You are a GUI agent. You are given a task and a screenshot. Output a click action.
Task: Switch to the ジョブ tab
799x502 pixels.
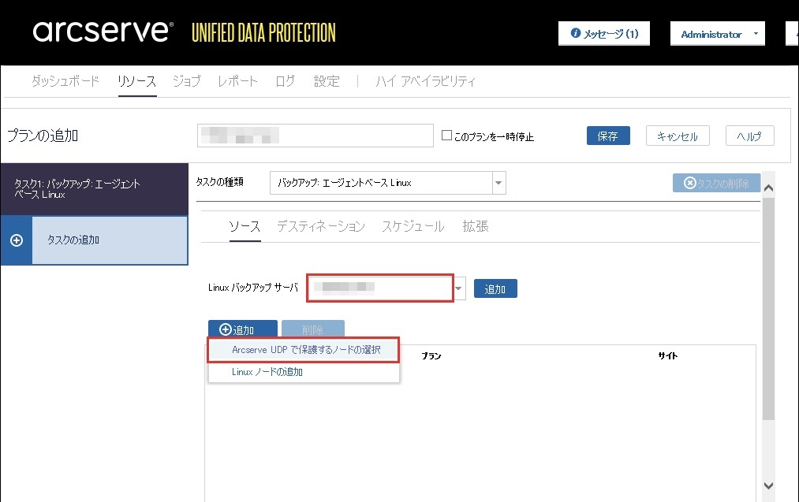(186, 81)
